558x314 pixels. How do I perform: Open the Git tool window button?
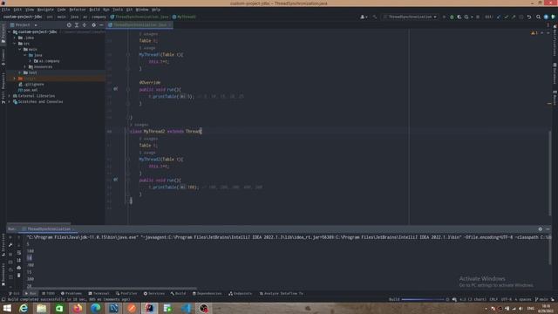click(14, 293)
